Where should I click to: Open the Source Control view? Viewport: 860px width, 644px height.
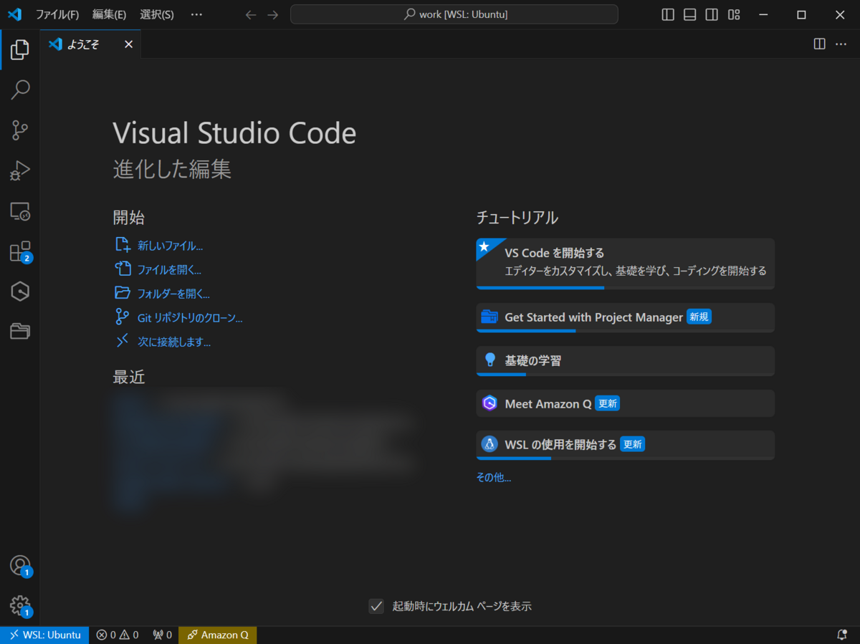coord(20,130)
